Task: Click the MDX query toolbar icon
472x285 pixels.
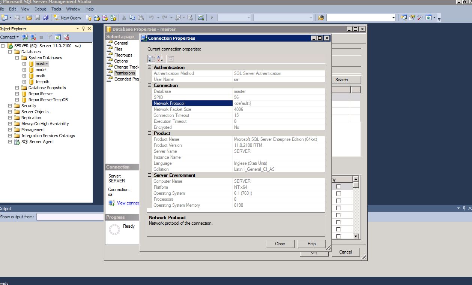Action: [96, 18]
